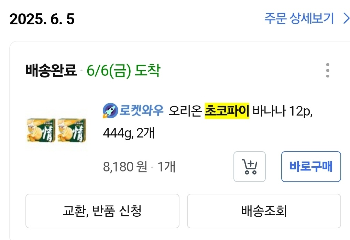Open the right Choco Pie box thumbnail
This screenshot has height=240, width=350.
tap(72, 130)
